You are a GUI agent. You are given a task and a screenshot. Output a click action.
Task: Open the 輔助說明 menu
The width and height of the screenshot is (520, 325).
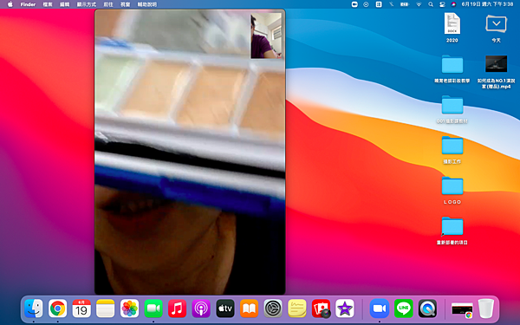point(147,4)
